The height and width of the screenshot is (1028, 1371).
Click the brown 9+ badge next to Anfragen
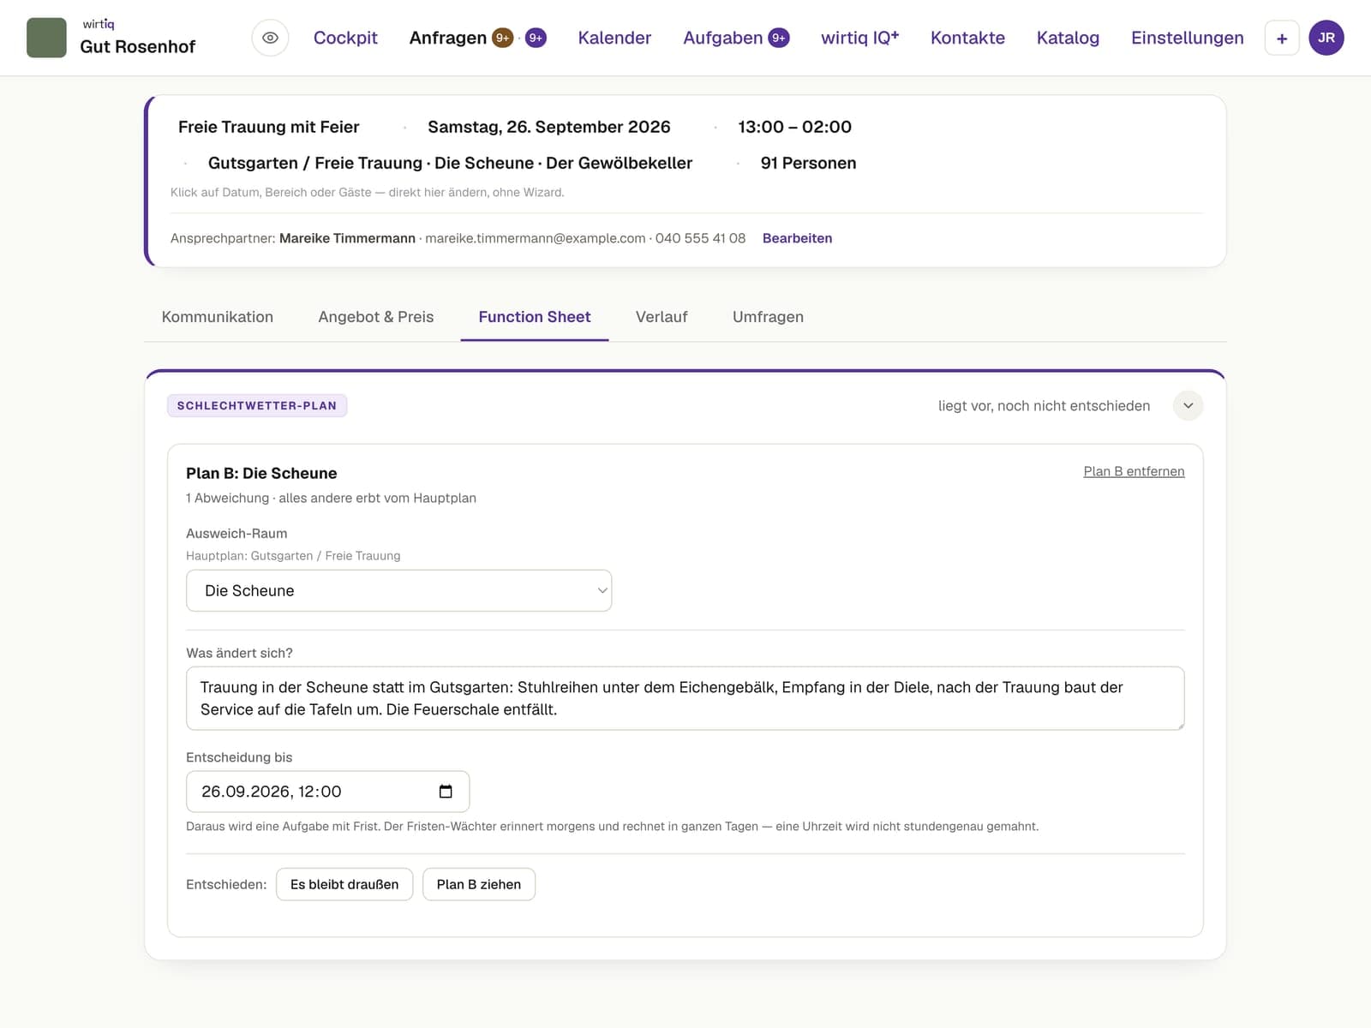click(x=503, y=38)
